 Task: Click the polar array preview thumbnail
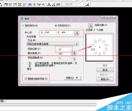100,47
